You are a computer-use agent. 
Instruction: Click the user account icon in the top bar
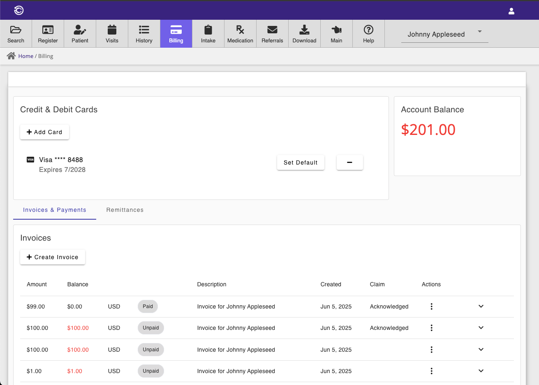click(x=511, y=12)
